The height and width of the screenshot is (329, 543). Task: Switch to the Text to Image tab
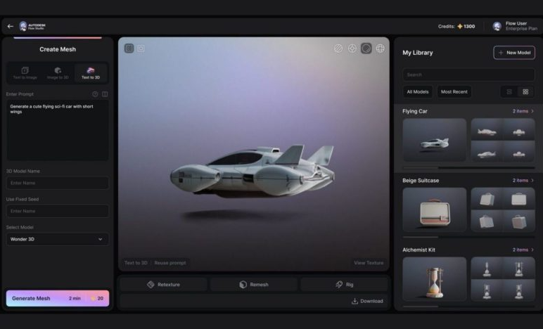[x=25, y=73]
